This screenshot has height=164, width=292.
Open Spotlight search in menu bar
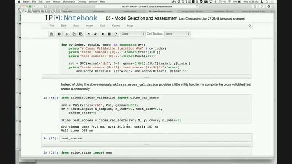tap(267, 2)
